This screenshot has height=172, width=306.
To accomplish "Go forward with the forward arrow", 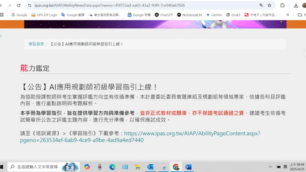I will (10, 5).
